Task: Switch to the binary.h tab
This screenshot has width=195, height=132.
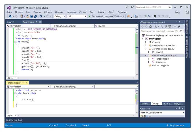Action: 10,22
